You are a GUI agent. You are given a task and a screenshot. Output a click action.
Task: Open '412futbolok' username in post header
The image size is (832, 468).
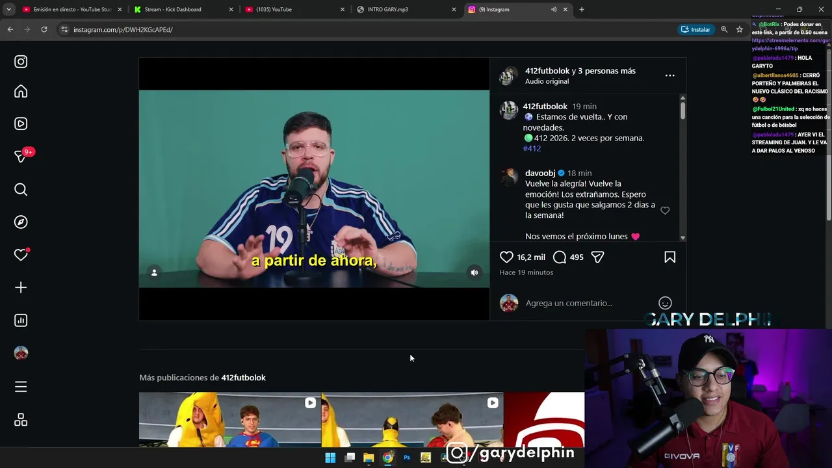547,71
